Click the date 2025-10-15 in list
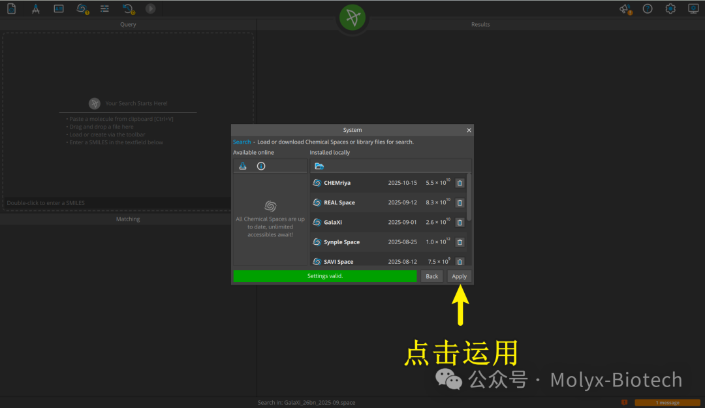 pos(402,183)
